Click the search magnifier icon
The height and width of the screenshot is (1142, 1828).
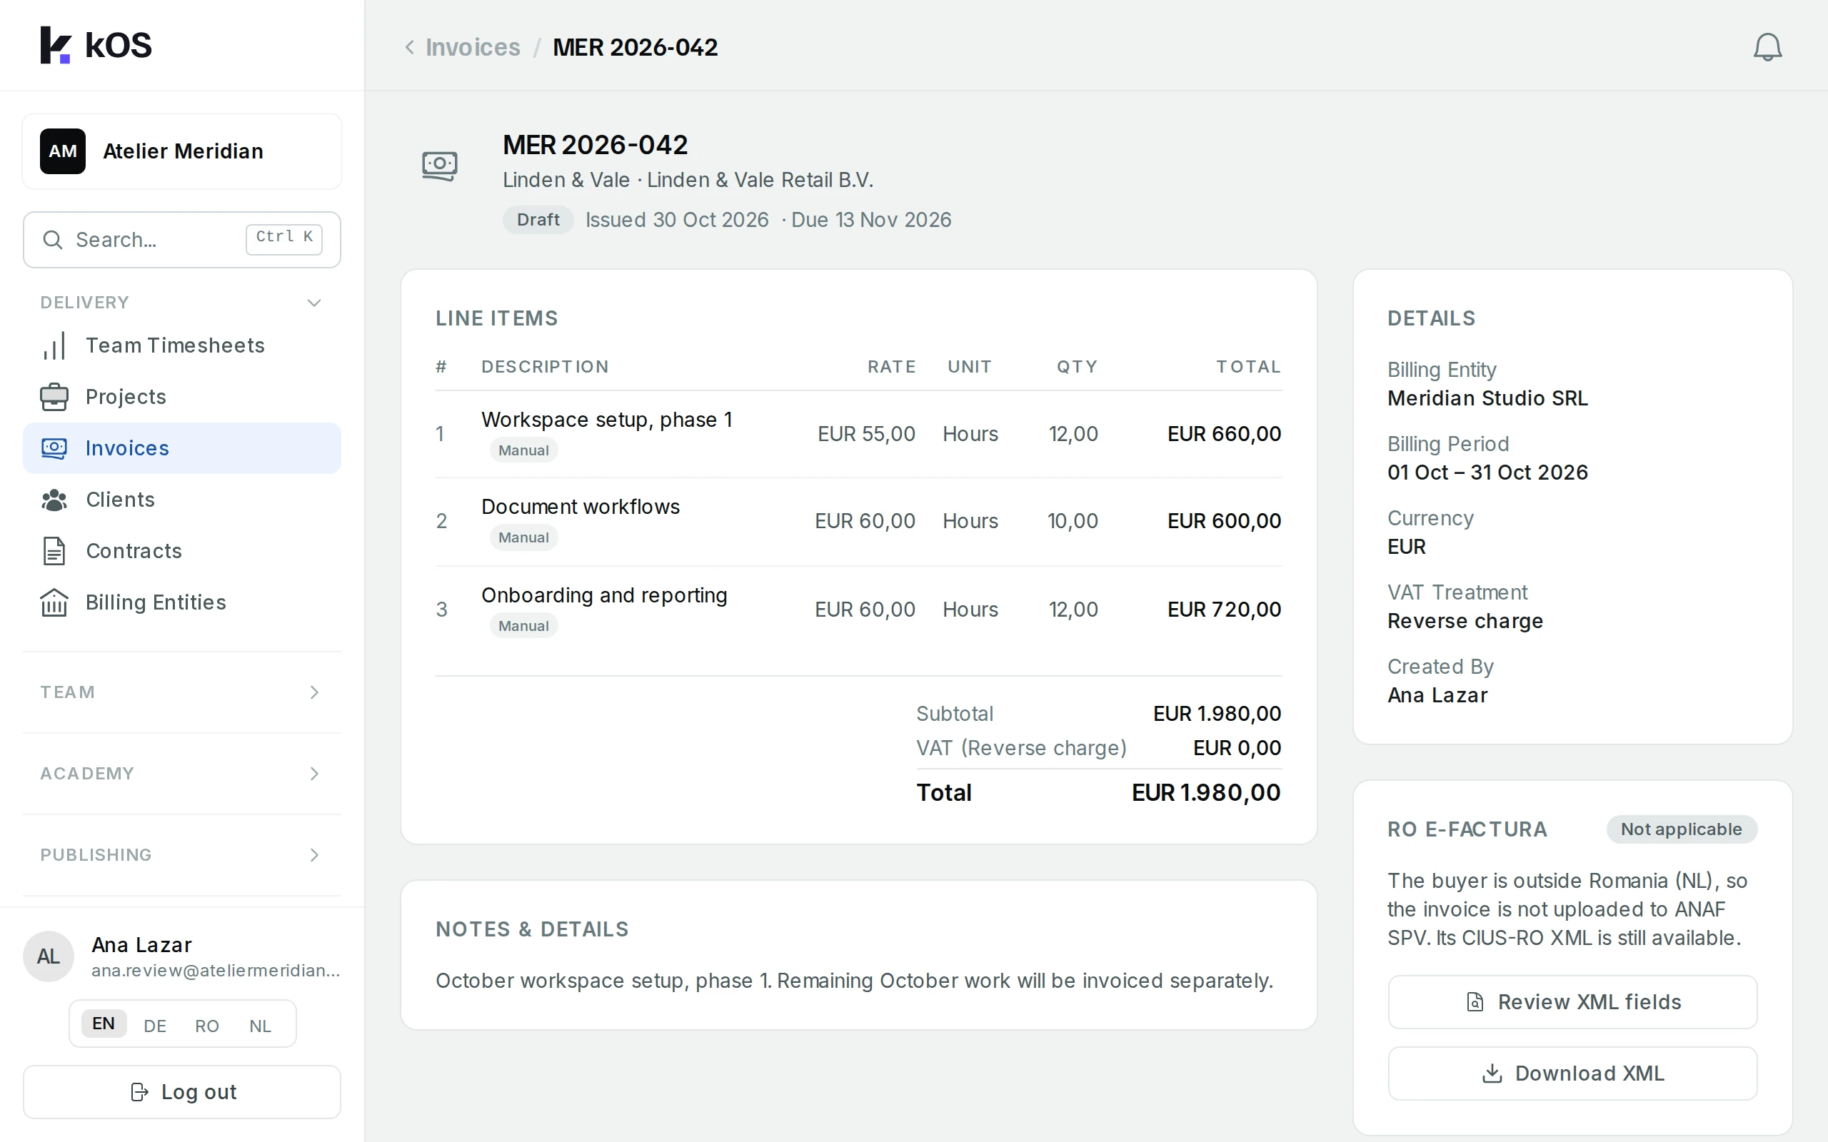(x=52, y=241)
